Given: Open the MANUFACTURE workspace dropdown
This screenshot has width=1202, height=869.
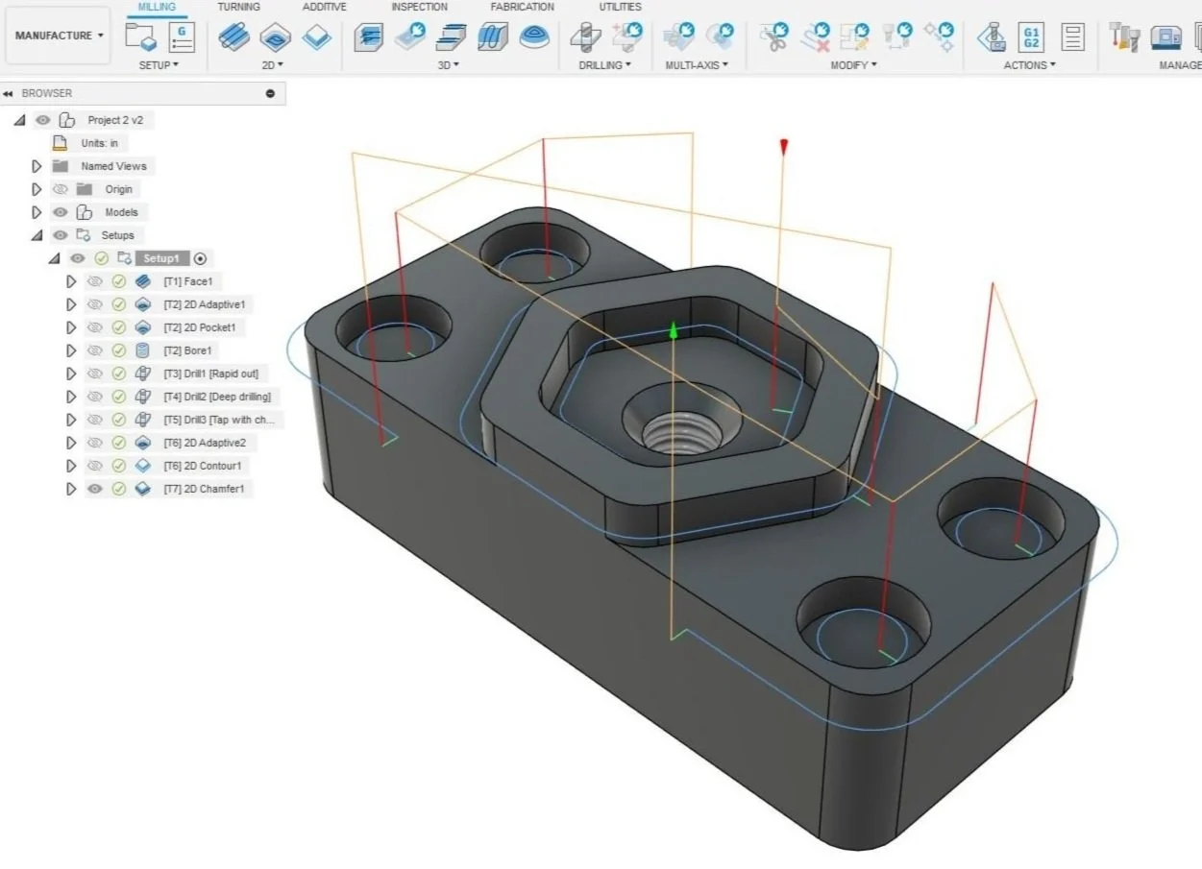Looking at the screenshot, I should pyautogui.click(x=58, y=36).
